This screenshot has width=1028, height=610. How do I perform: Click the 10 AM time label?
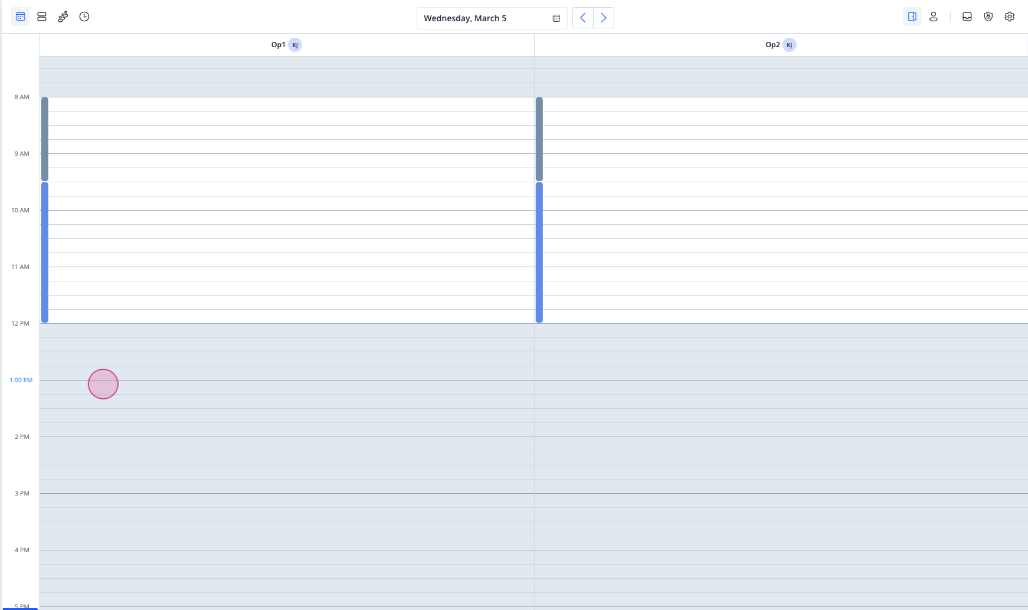click(20, 210)
